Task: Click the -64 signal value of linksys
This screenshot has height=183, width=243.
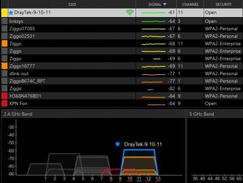Action: pos(171,21)
